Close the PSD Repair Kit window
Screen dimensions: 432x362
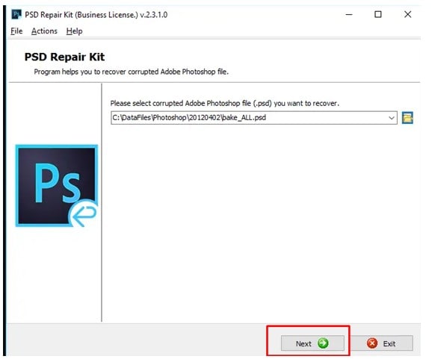408,15
